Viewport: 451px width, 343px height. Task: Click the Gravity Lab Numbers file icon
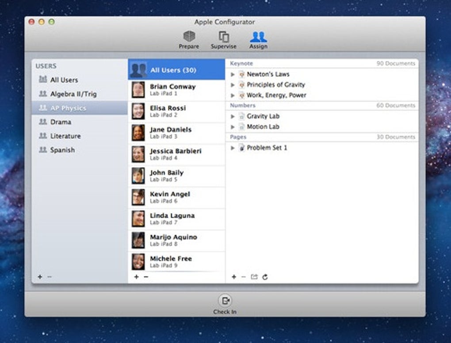(x=242, y=116)
